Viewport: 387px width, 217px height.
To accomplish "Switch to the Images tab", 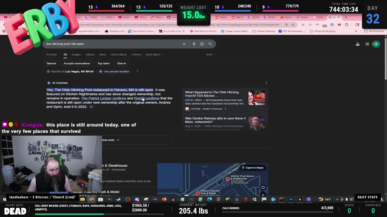I will point(76,55).
